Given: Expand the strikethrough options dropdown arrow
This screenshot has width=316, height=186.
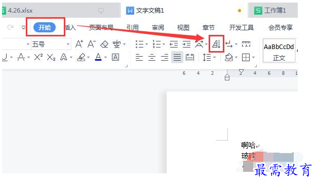Looking at the screenshot, I should tap(28, 58).
